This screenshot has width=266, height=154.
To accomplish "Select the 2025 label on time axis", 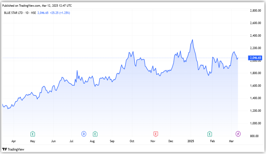I will coord(191,141).
